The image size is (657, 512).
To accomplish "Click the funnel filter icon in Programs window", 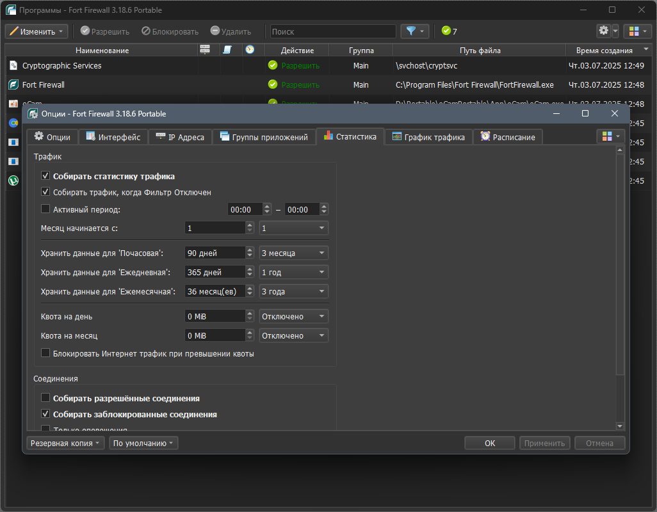I will click(x=410, y=31).
